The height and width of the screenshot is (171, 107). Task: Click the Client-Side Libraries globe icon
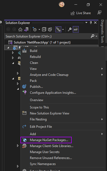(x=24, y=146)
